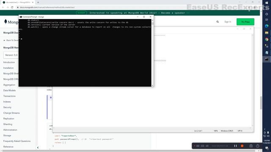This screenshot has width=271, height=152.
Task: Click the green Try Free button
Action: 246,22
